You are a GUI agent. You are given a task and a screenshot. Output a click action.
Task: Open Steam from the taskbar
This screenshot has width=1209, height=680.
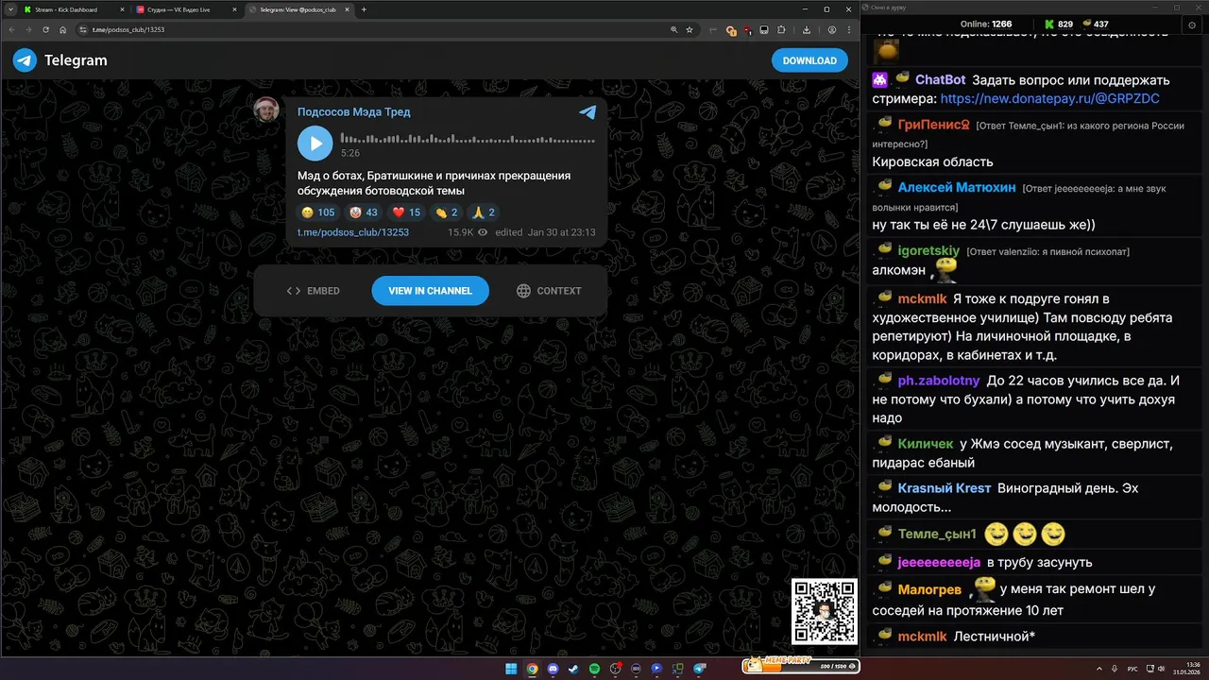coord(573,669)
